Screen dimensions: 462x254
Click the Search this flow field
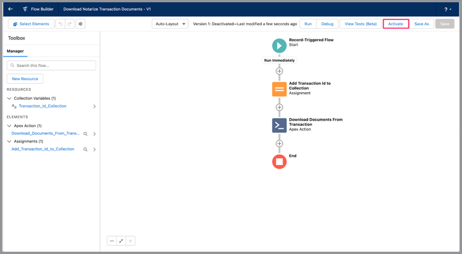51,65
